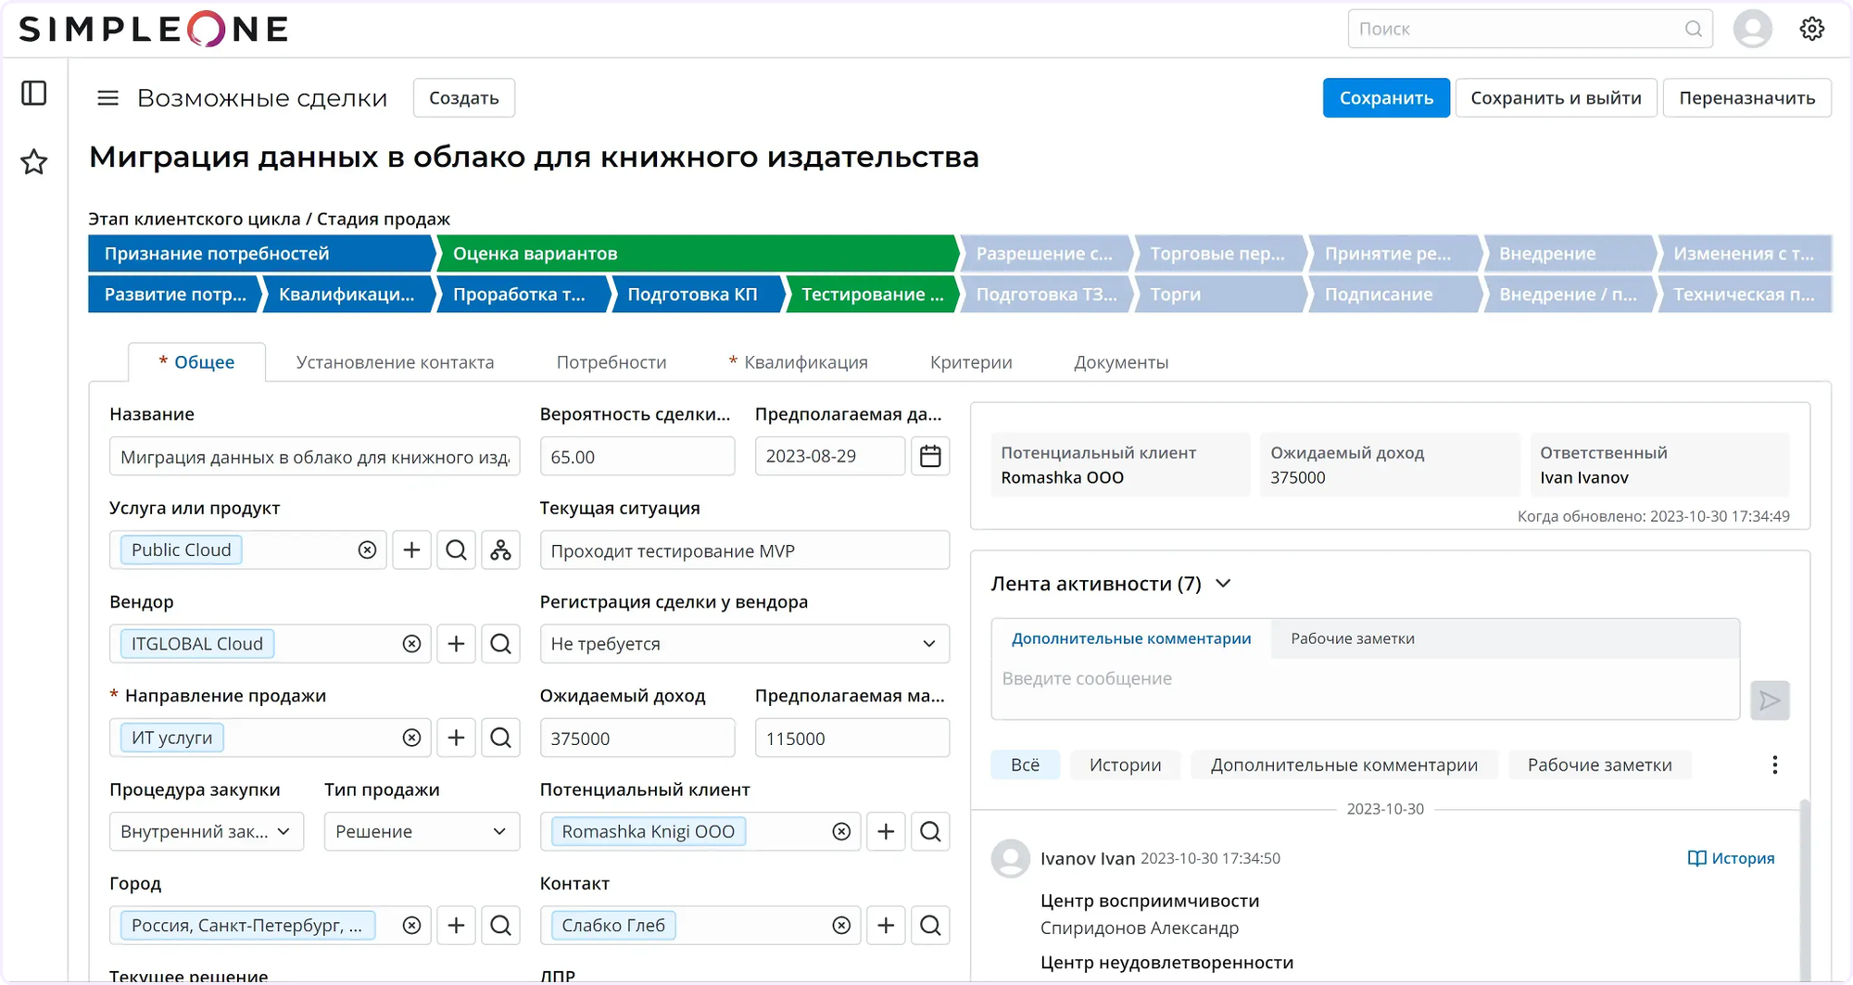Click the Текущая ситуация field
The height and width of the screenshot is (985, 1853).
click(x=745, y=550)
